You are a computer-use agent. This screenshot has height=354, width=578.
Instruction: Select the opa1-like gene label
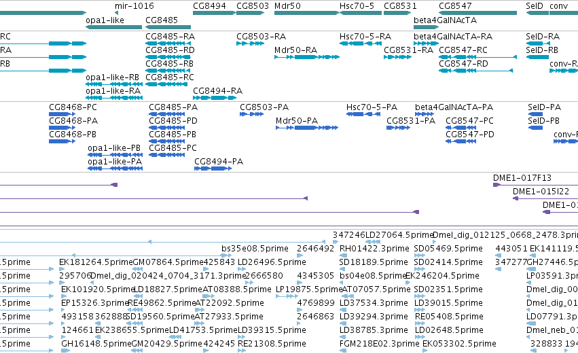(105, 20)
